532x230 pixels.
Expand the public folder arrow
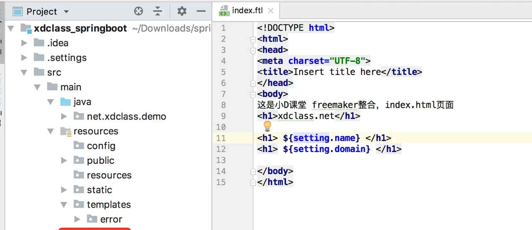(x=64, y=160)
